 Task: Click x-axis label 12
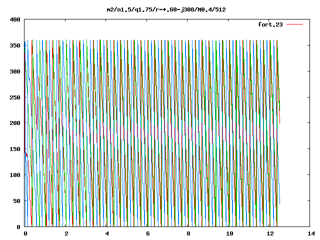(270, 233)
